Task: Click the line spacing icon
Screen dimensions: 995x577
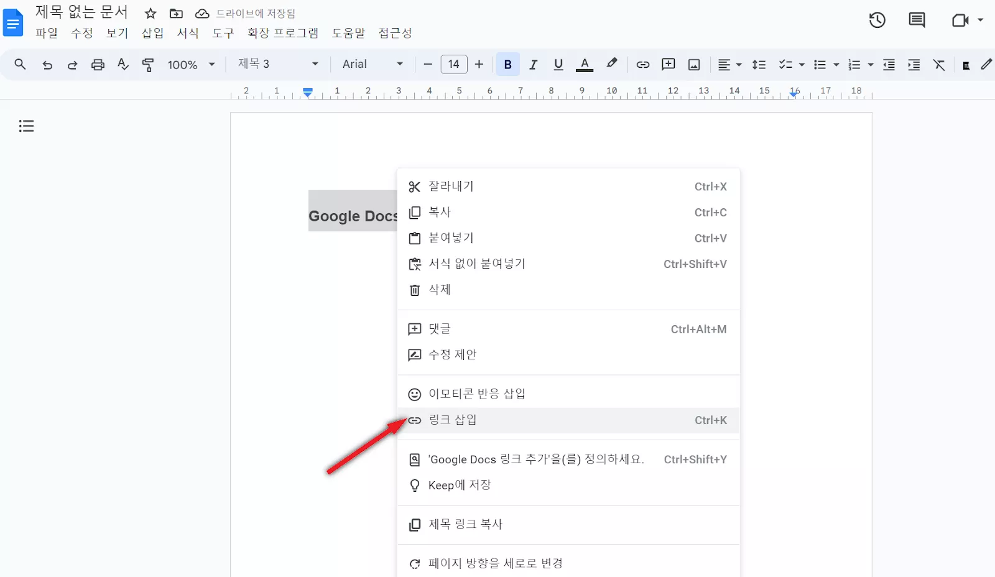Action: tap(759, 65)
